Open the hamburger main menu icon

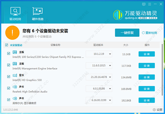click(x=150, y=4)
